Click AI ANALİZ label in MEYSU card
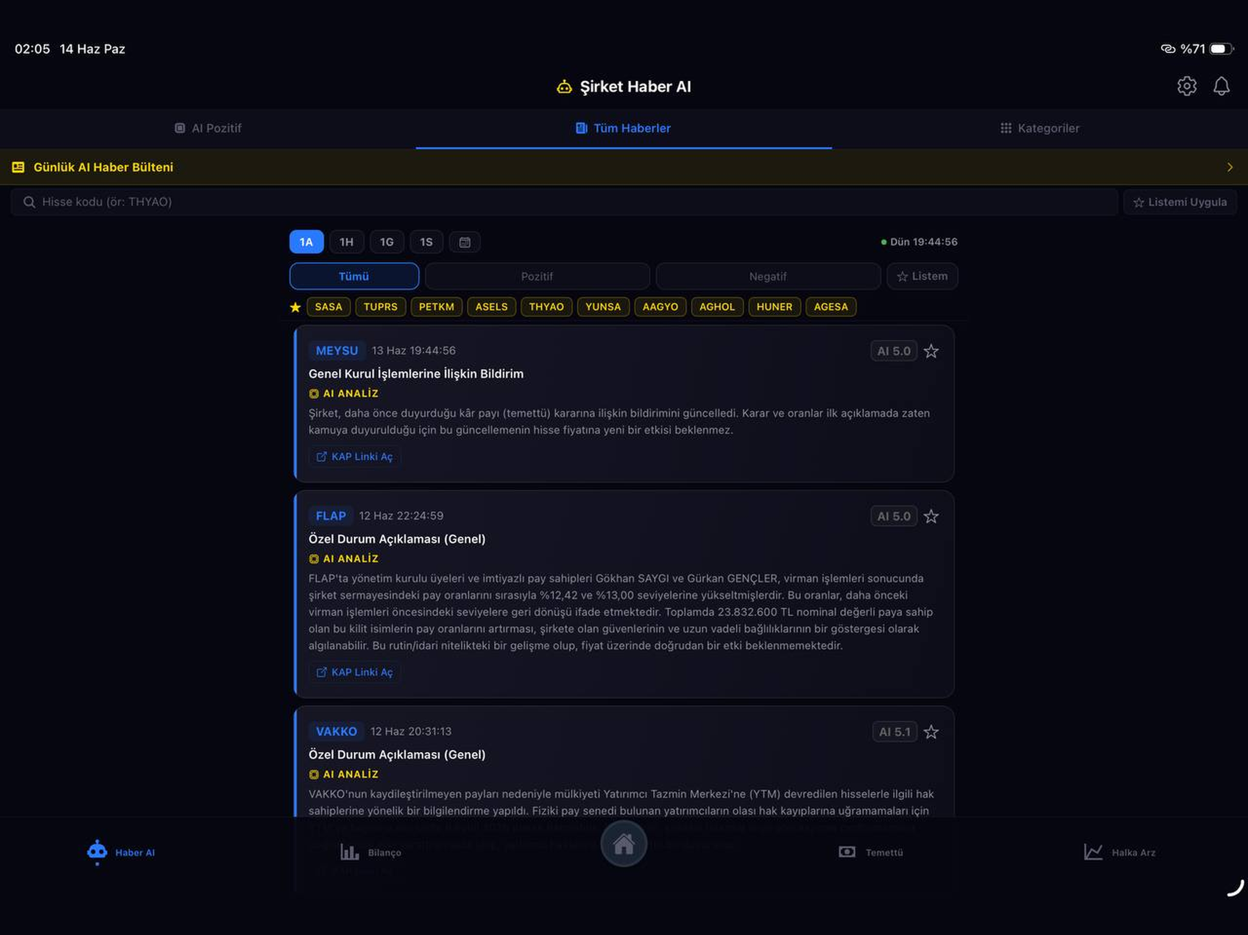Viewport: 1248px width, 935px height. (x=344, y=394)
